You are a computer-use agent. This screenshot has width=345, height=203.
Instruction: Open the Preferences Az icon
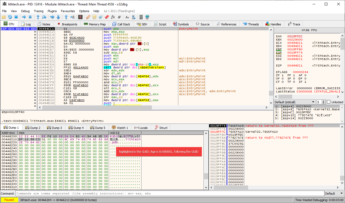[x=127, y=17]
